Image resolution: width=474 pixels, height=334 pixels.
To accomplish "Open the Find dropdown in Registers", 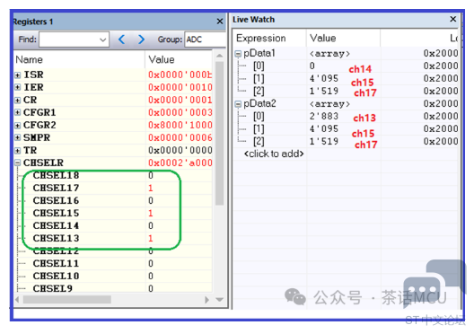I will point(102,40).
